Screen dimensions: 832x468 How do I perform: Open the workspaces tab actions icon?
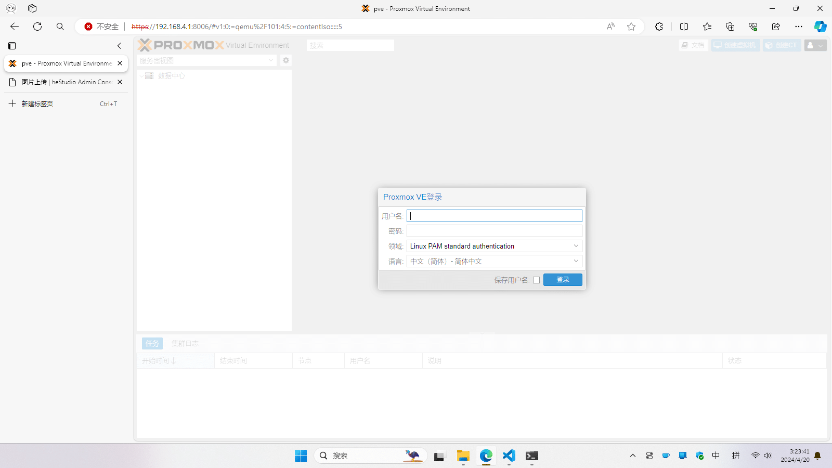32,8
